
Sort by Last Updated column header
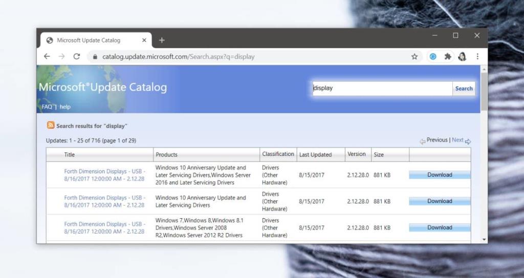315,154
